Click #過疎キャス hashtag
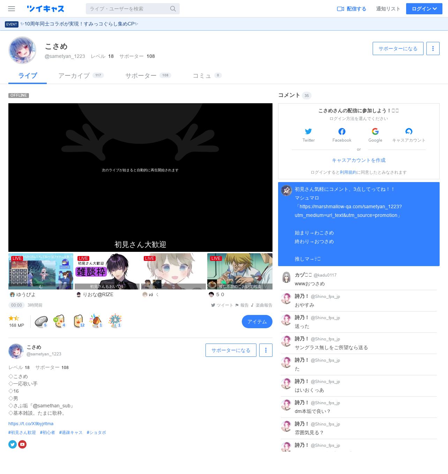The image size is (448, 474). 71,432
